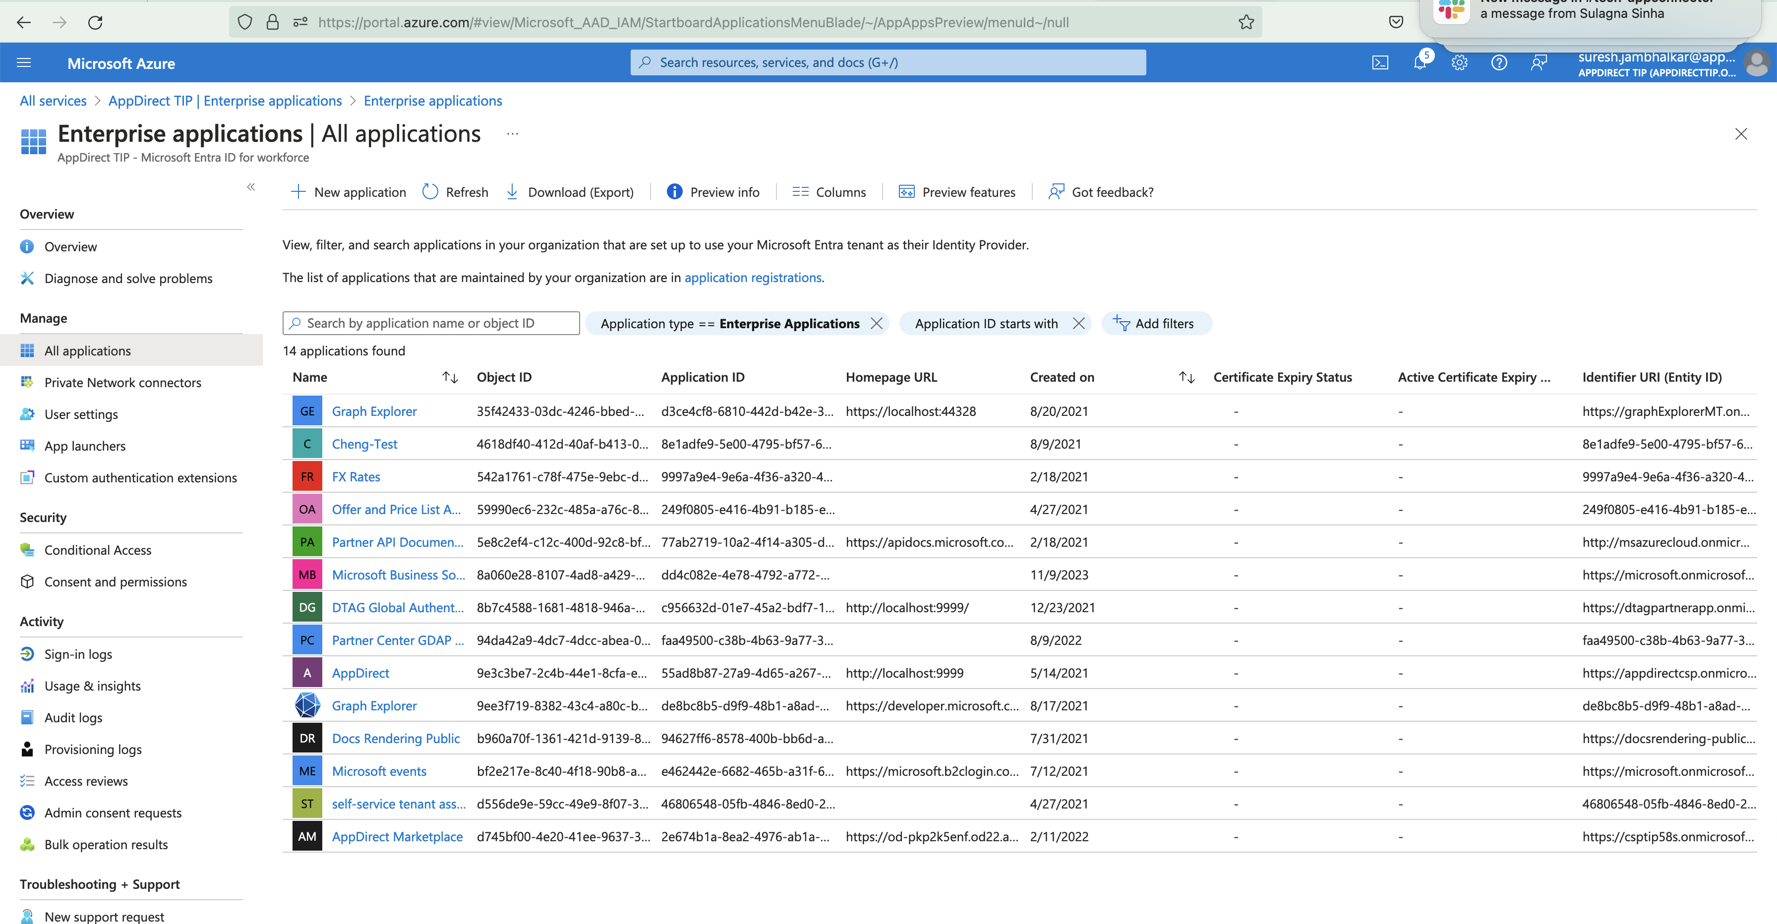Remove the Application type filter
This screenshot has height=924, width=1777.
tap(876, 323)
